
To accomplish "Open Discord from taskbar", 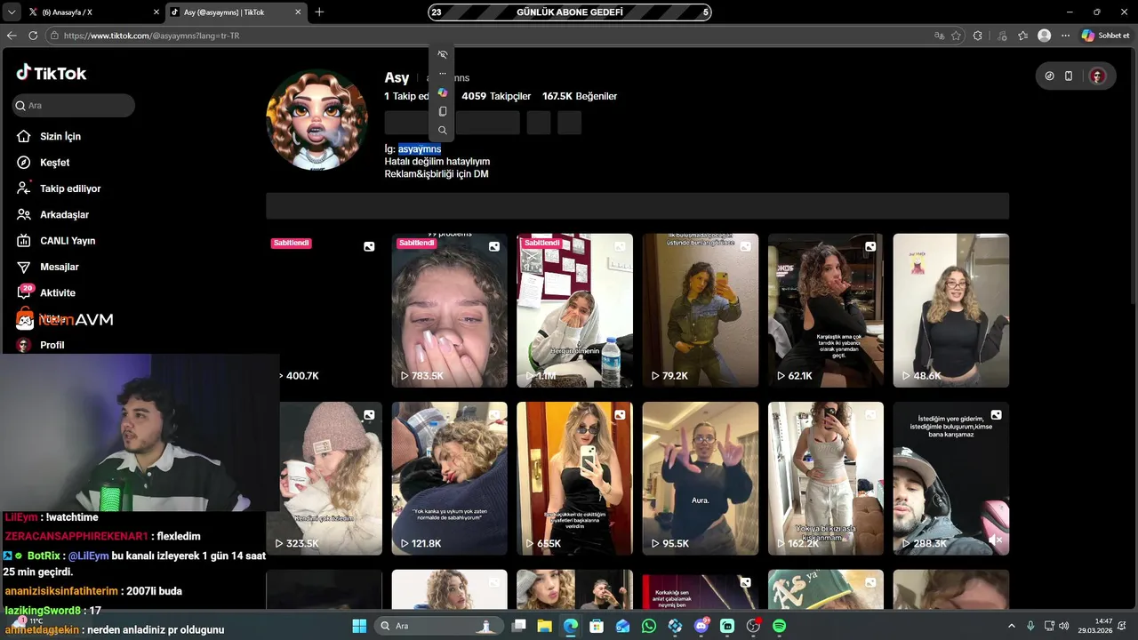I will 701,626.
